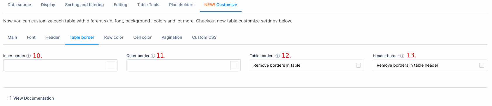492x106 pixels.
Task: Click the document icon beside View Documentation
Action: click(x=9, y=98)
